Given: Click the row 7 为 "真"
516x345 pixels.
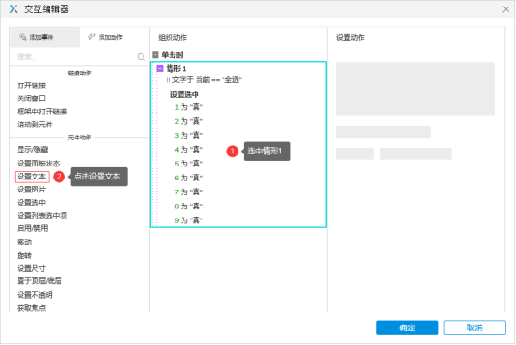Looking at the screenshot, I should [x=188, y=192].
